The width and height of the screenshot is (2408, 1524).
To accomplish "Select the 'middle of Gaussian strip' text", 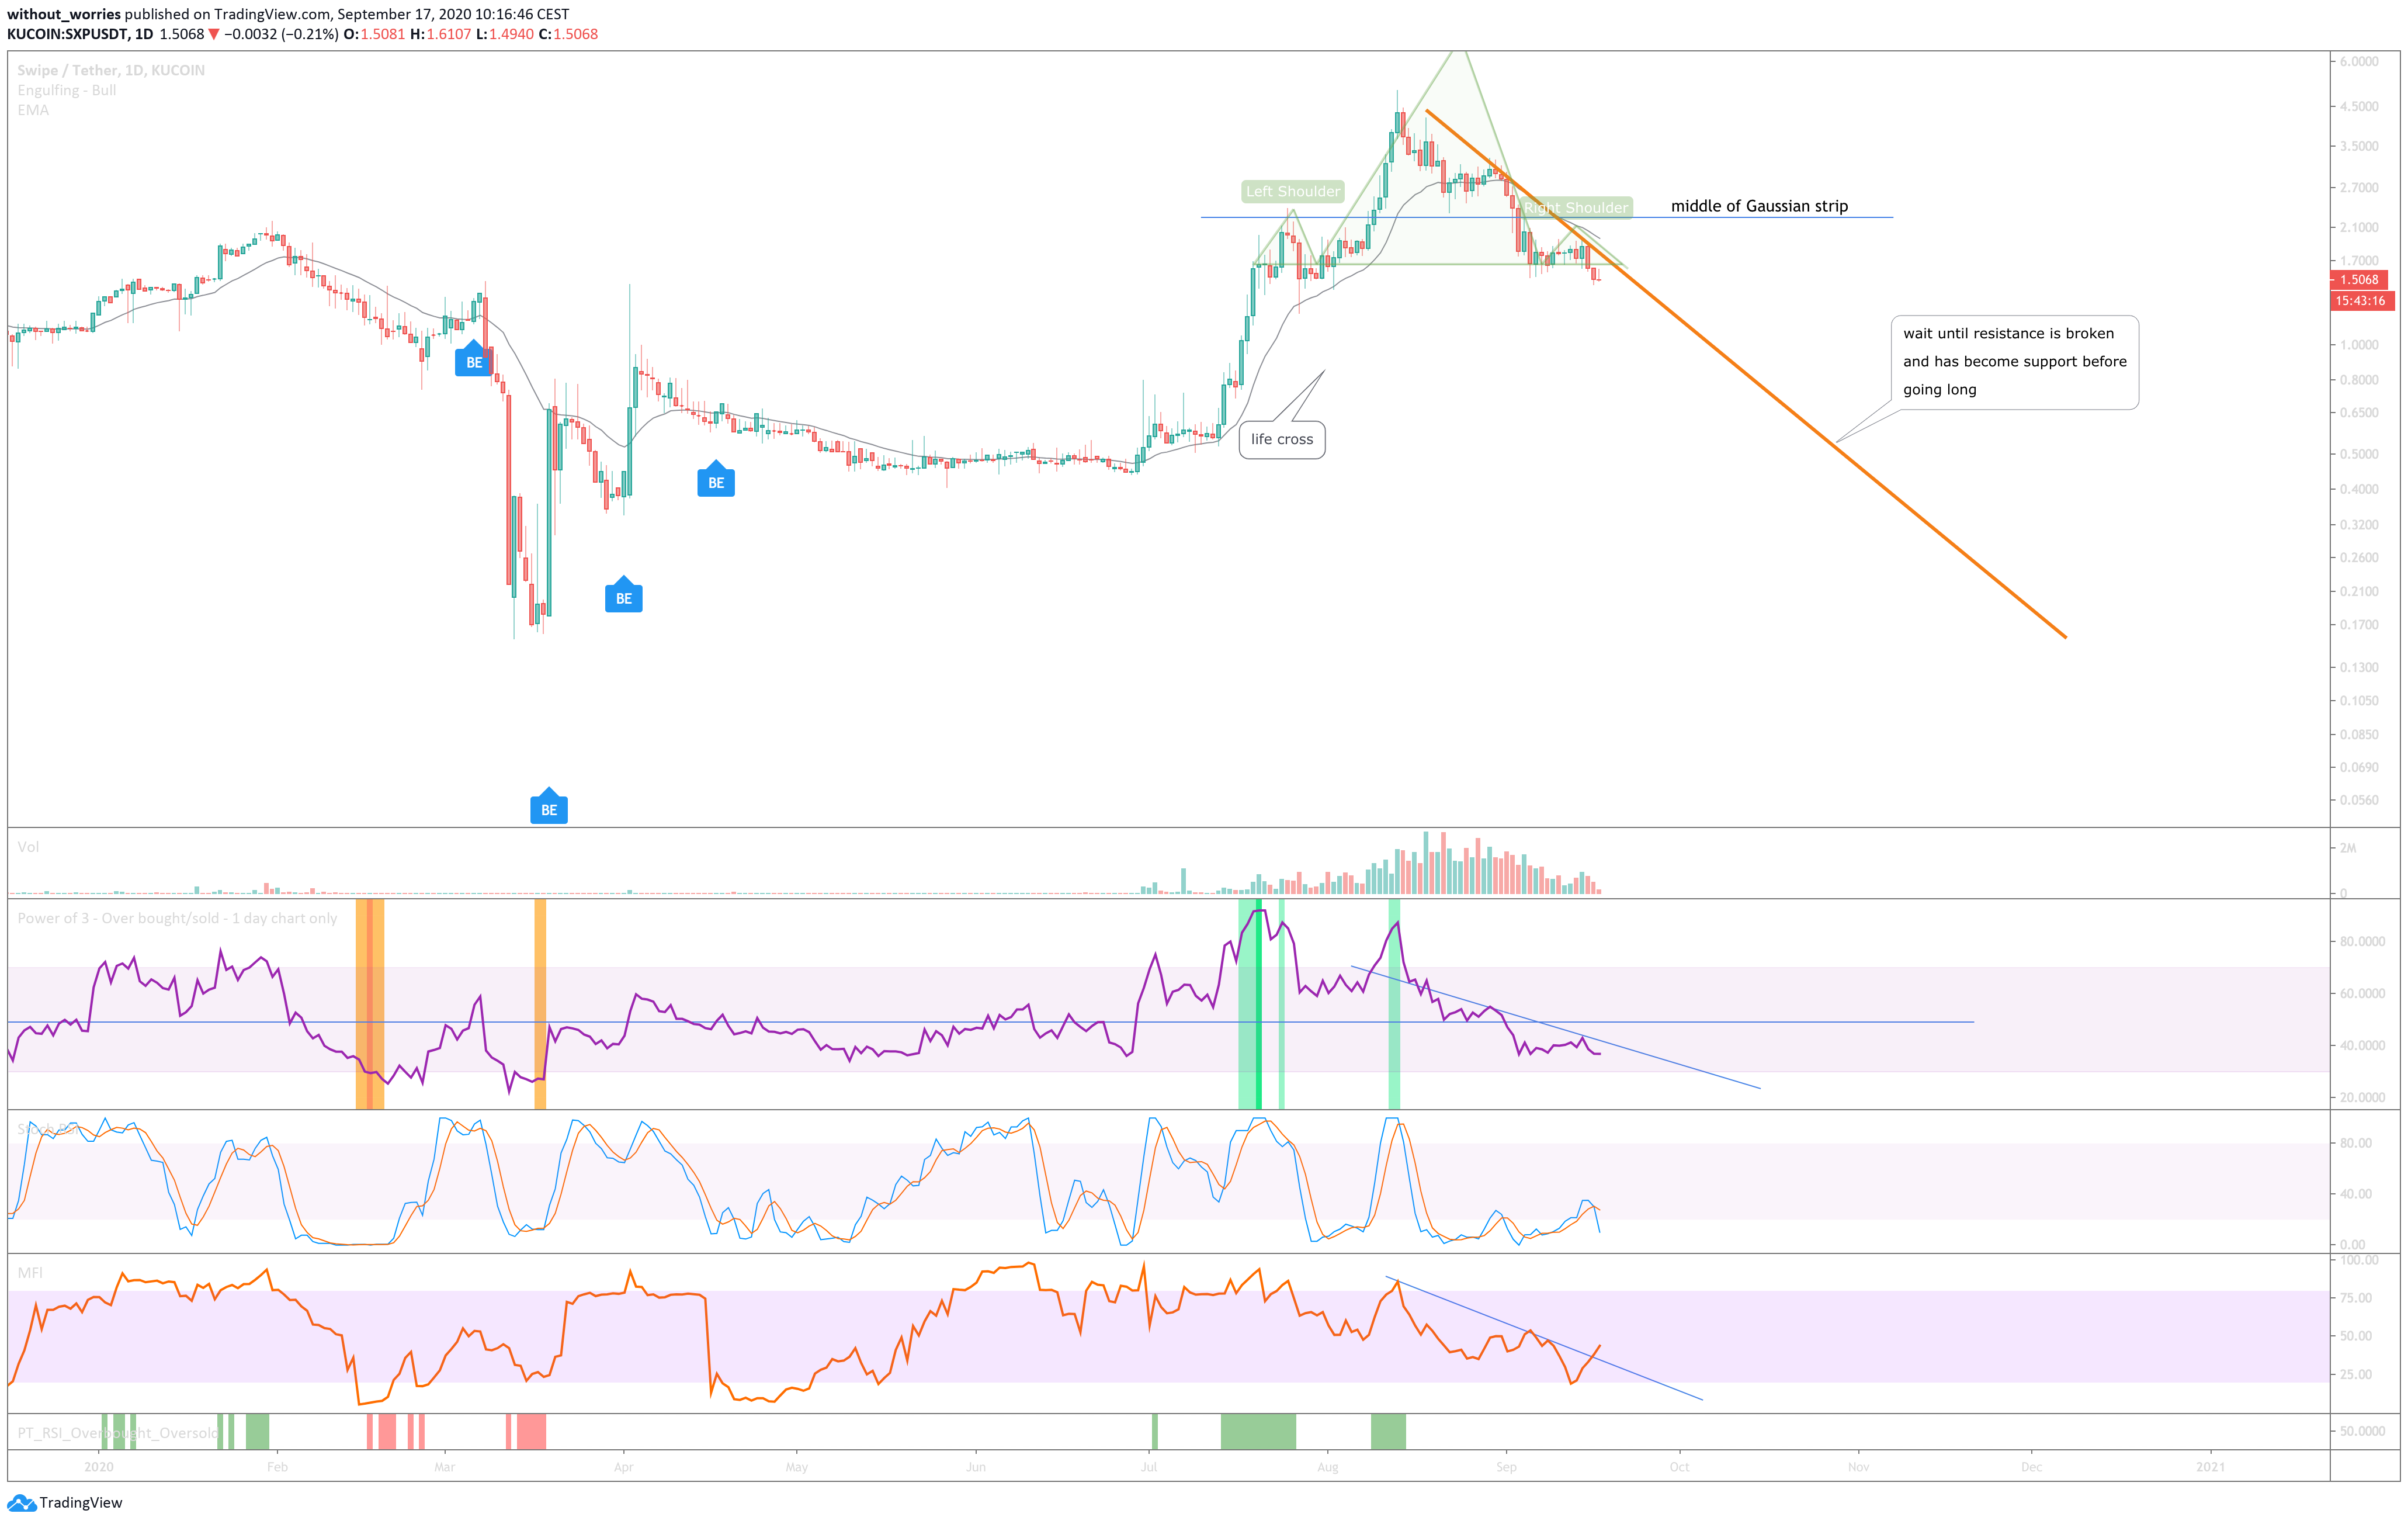I will tap(1759, 206).
